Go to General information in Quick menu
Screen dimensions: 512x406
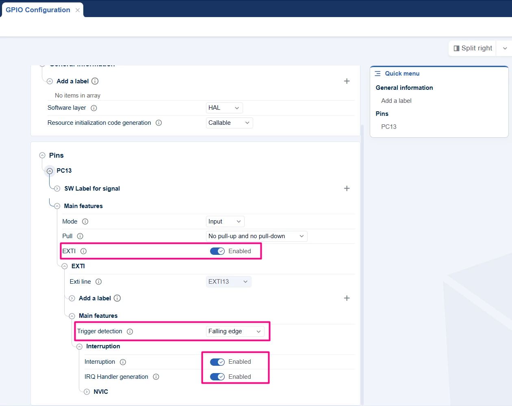coord(404,88)
